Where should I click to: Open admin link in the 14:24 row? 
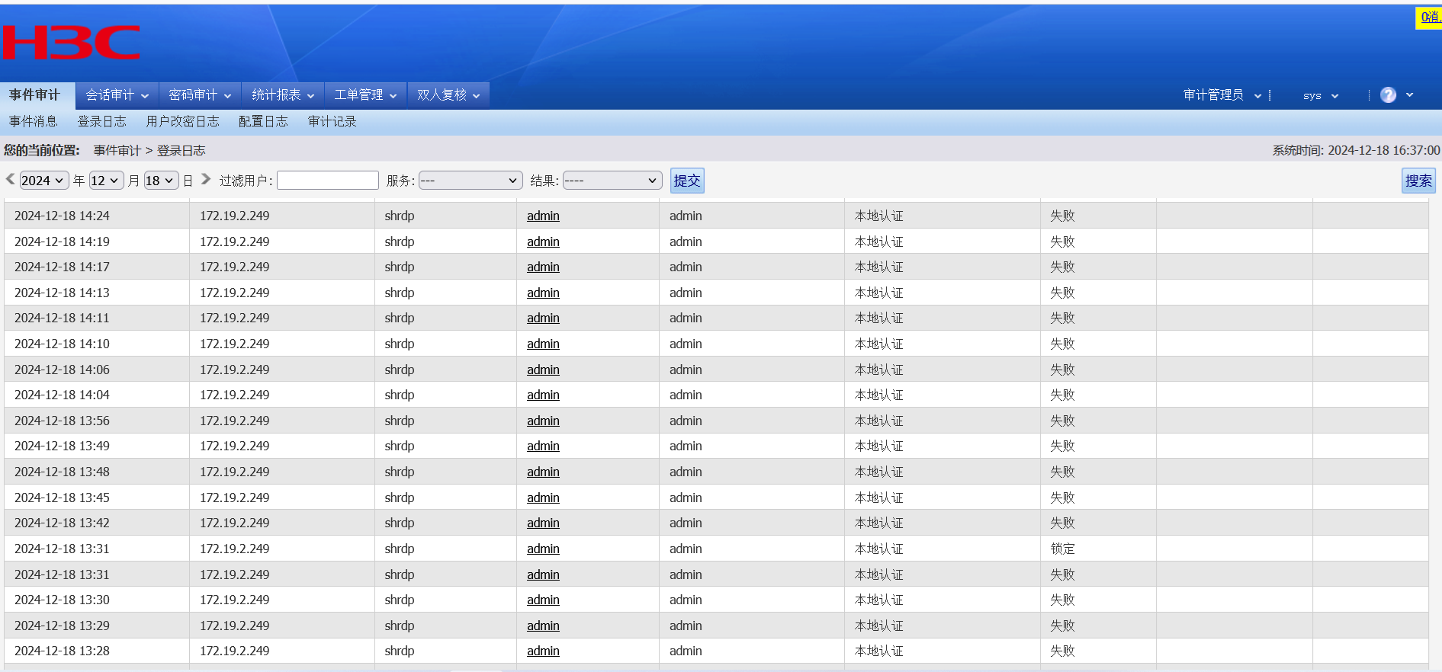[543, 216]
